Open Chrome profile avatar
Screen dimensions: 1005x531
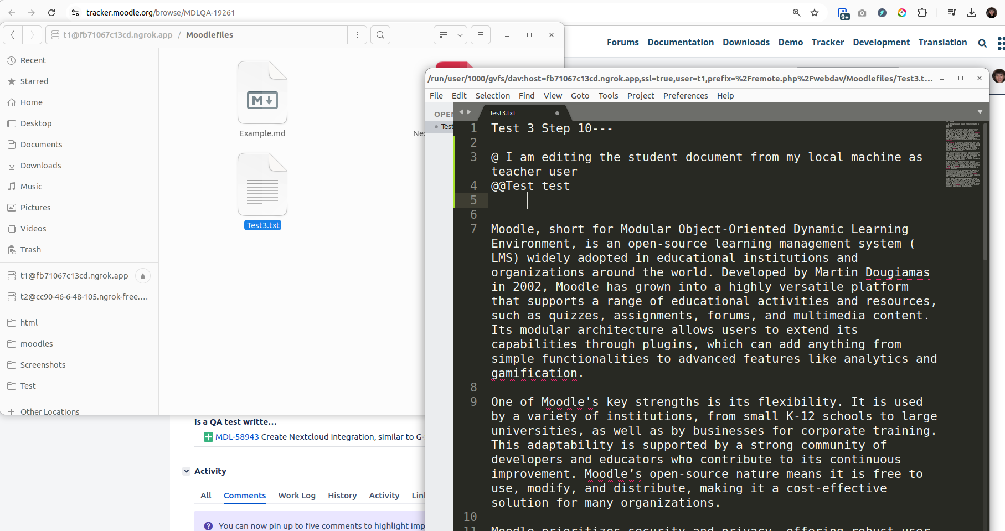pos(992,12)
